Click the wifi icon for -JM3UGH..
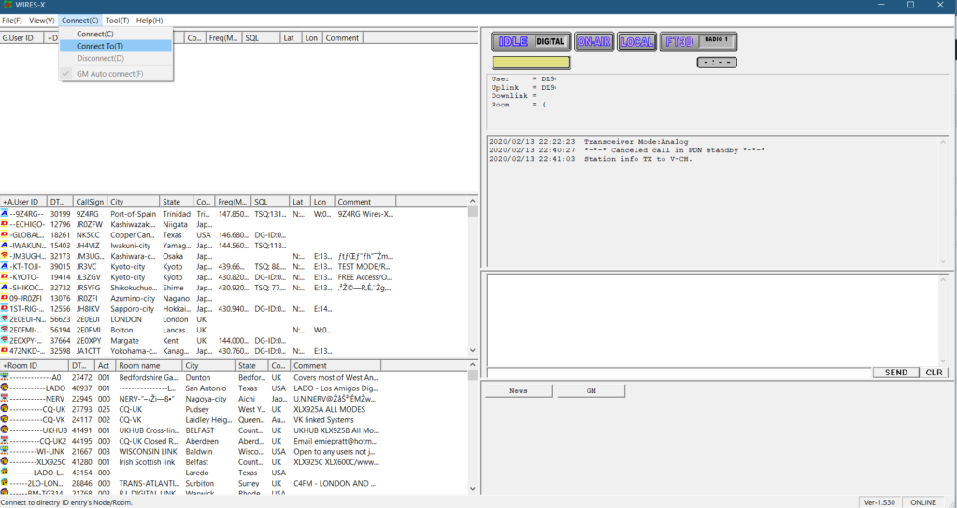 [5, 256]
